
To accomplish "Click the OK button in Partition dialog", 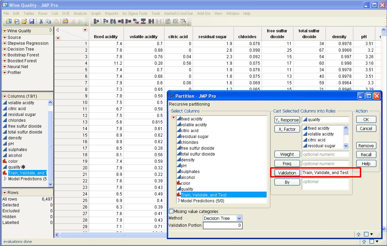I will pos(366,119).
